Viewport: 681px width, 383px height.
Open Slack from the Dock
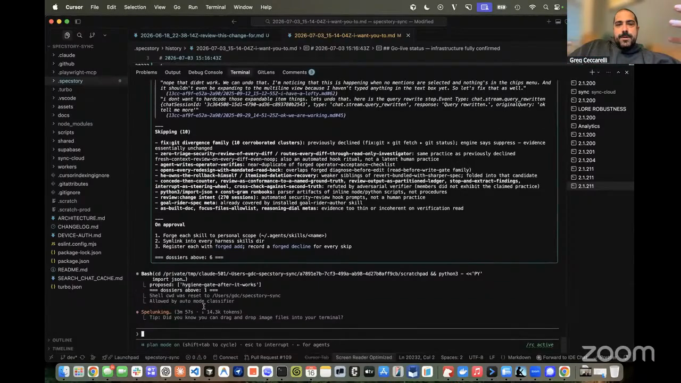point(137,372)
